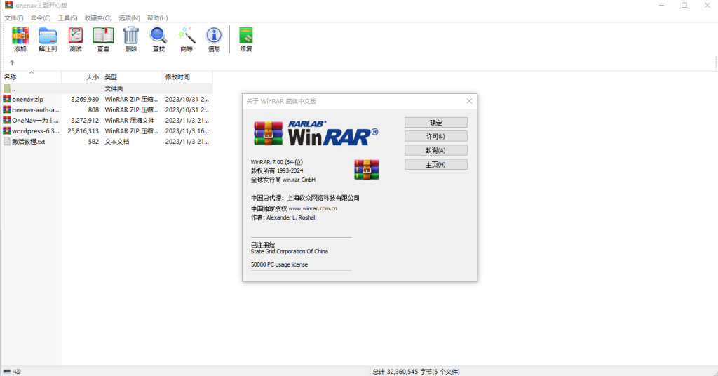Click the 确定 button in About dialog
Screen dimensions: 718x376
[x=436, y=122]
